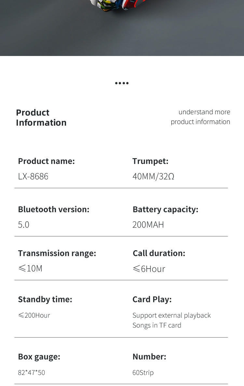Click the 40MM/32Ω speaker value
Screen dimensions: 244x386
click(x=153, y=177)
